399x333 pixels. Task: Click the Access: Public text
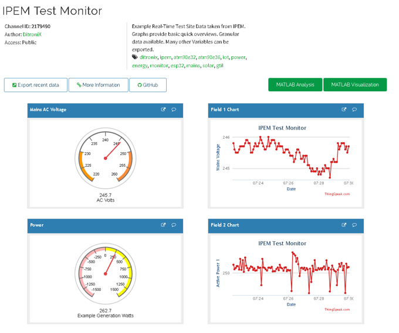pyautogui.click(x=21, y=43)
